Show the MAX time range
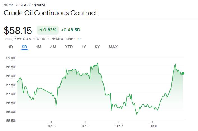The width and height of the screenshot is (198, 131). pos(113,47)
